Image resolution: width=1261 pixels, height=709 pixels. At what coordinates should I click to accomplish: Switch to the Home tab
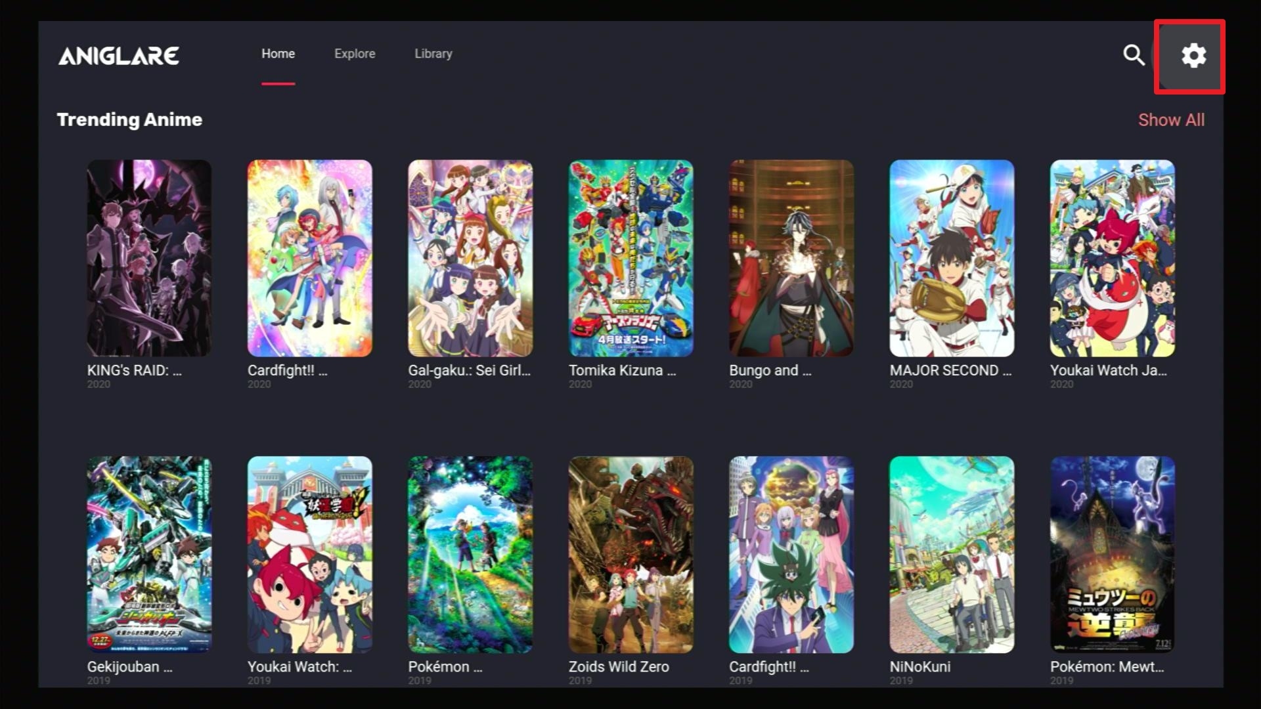point(278,54)
